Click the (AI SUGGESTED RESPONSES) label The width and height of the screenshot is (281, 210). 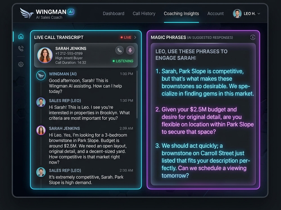pyautogui.click(x=210, y=38)
